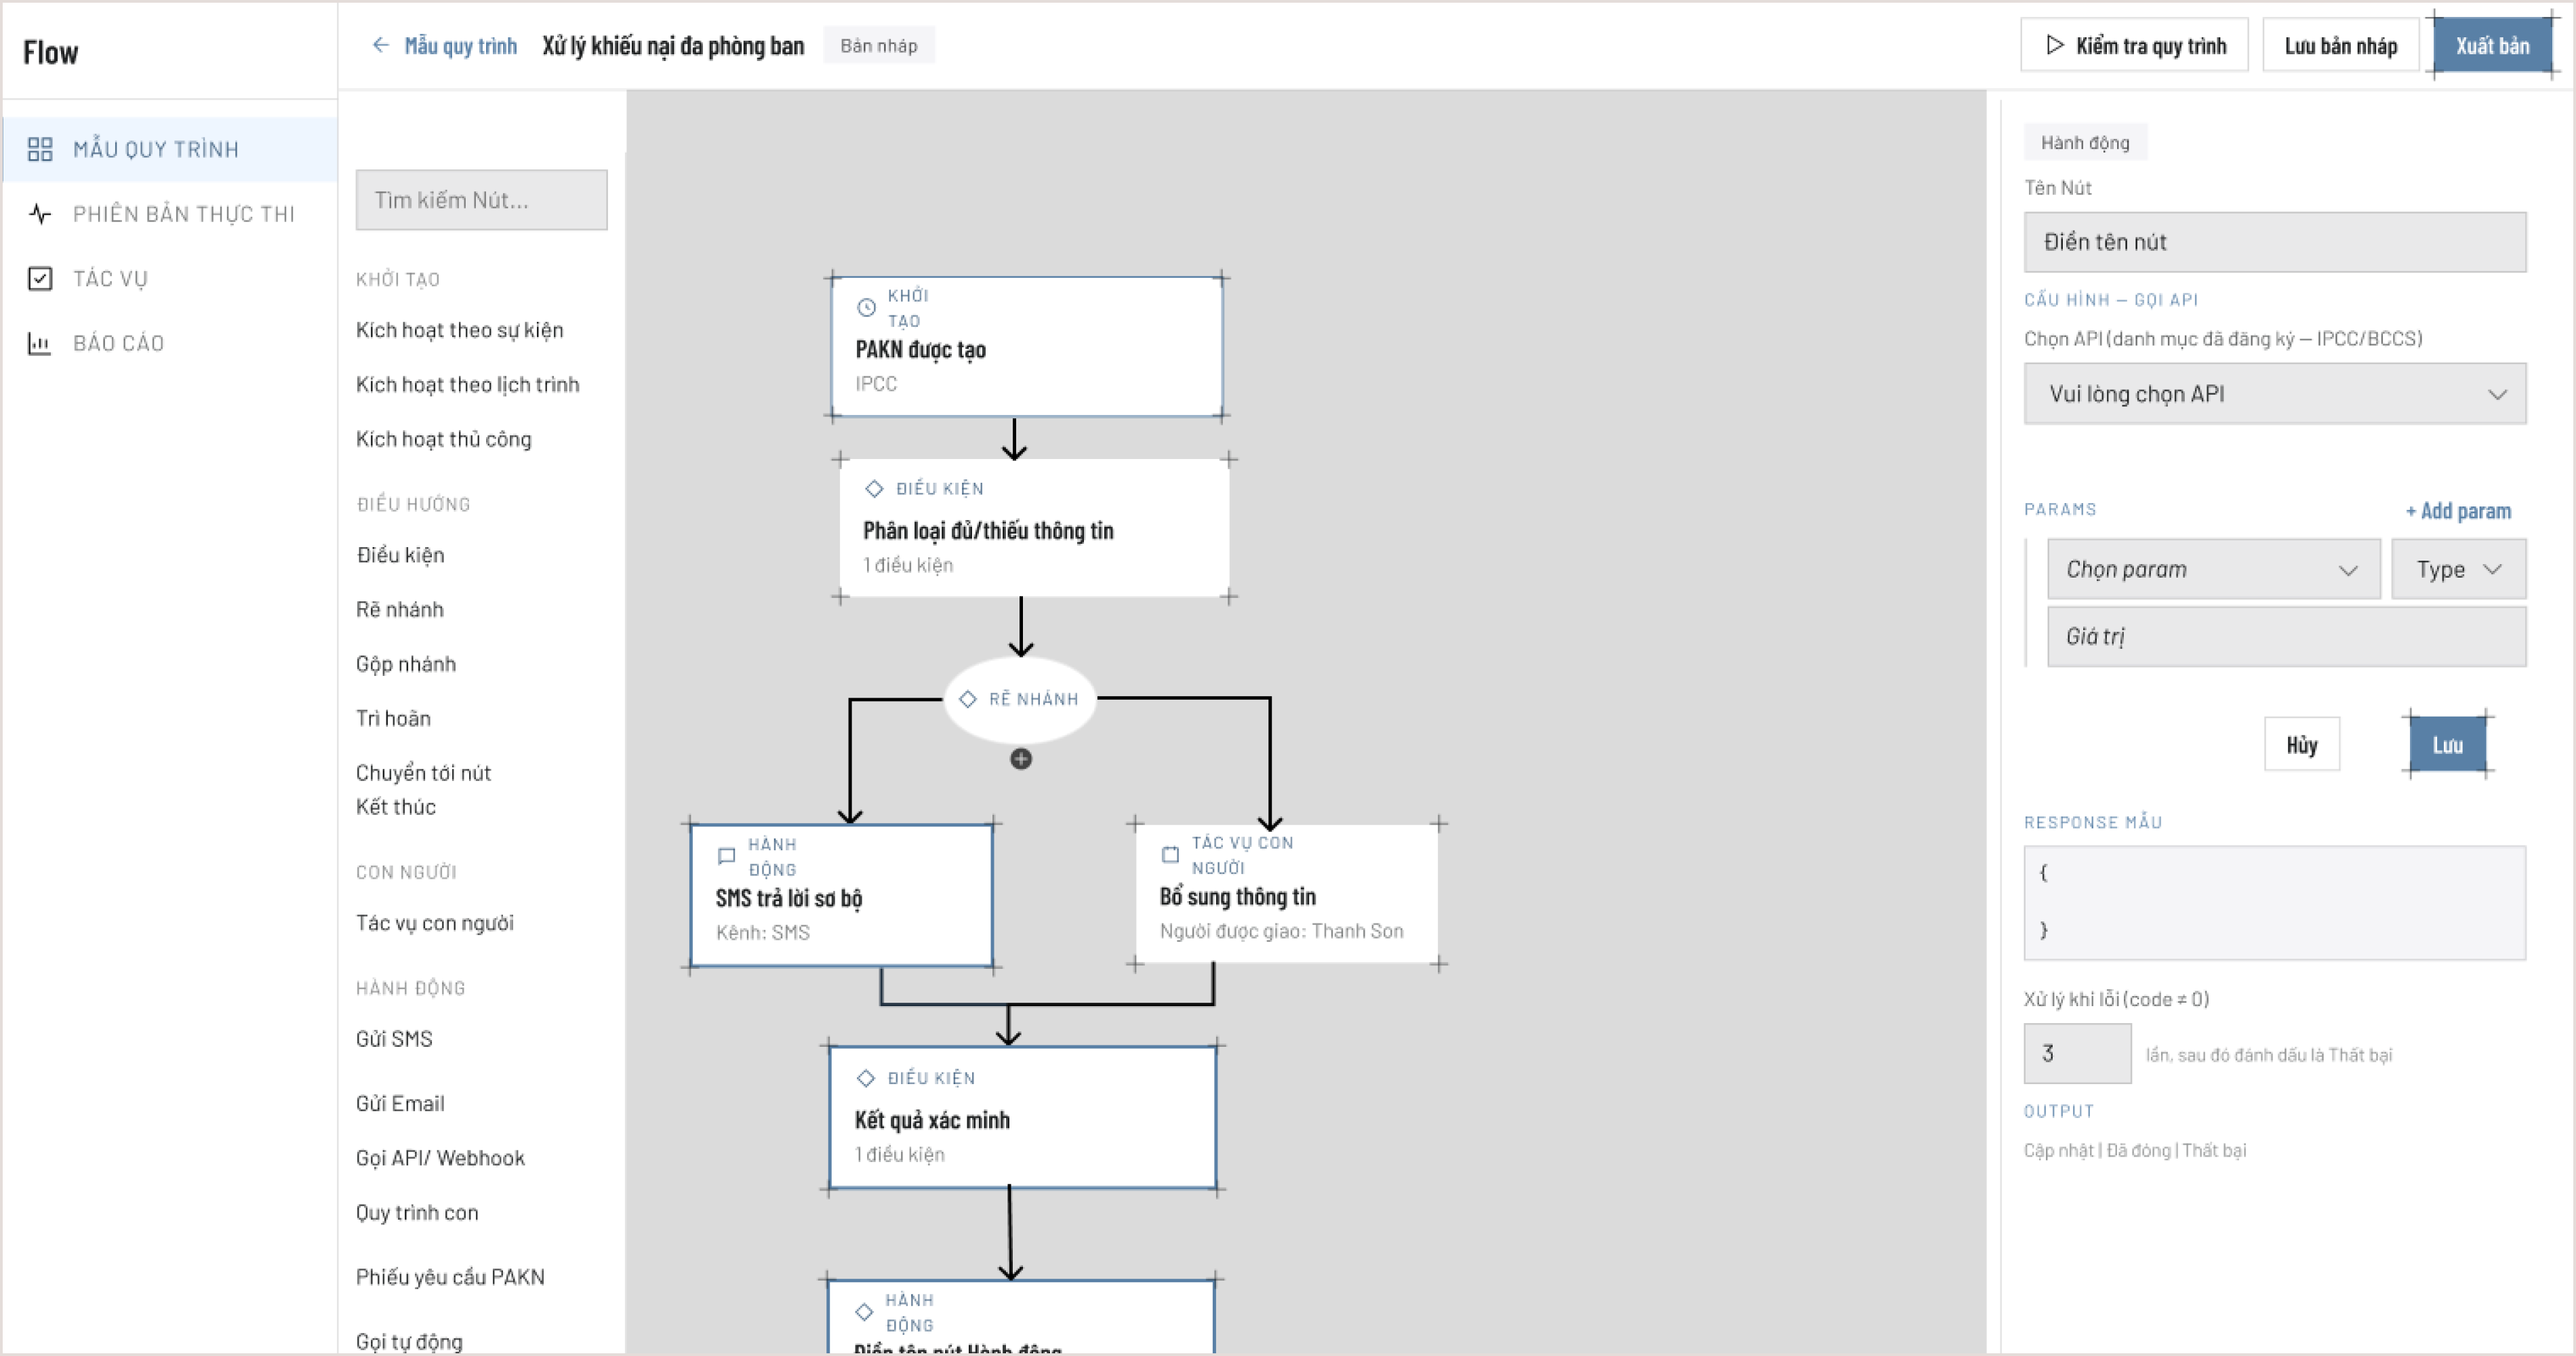
Task: Click the diamond icon on the bottom Hành động node
Action: [864, 1312]
